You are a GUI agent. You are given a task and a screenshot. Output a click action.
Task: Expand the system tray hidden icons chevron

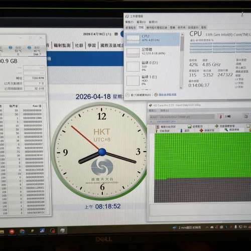coord(207,227)
